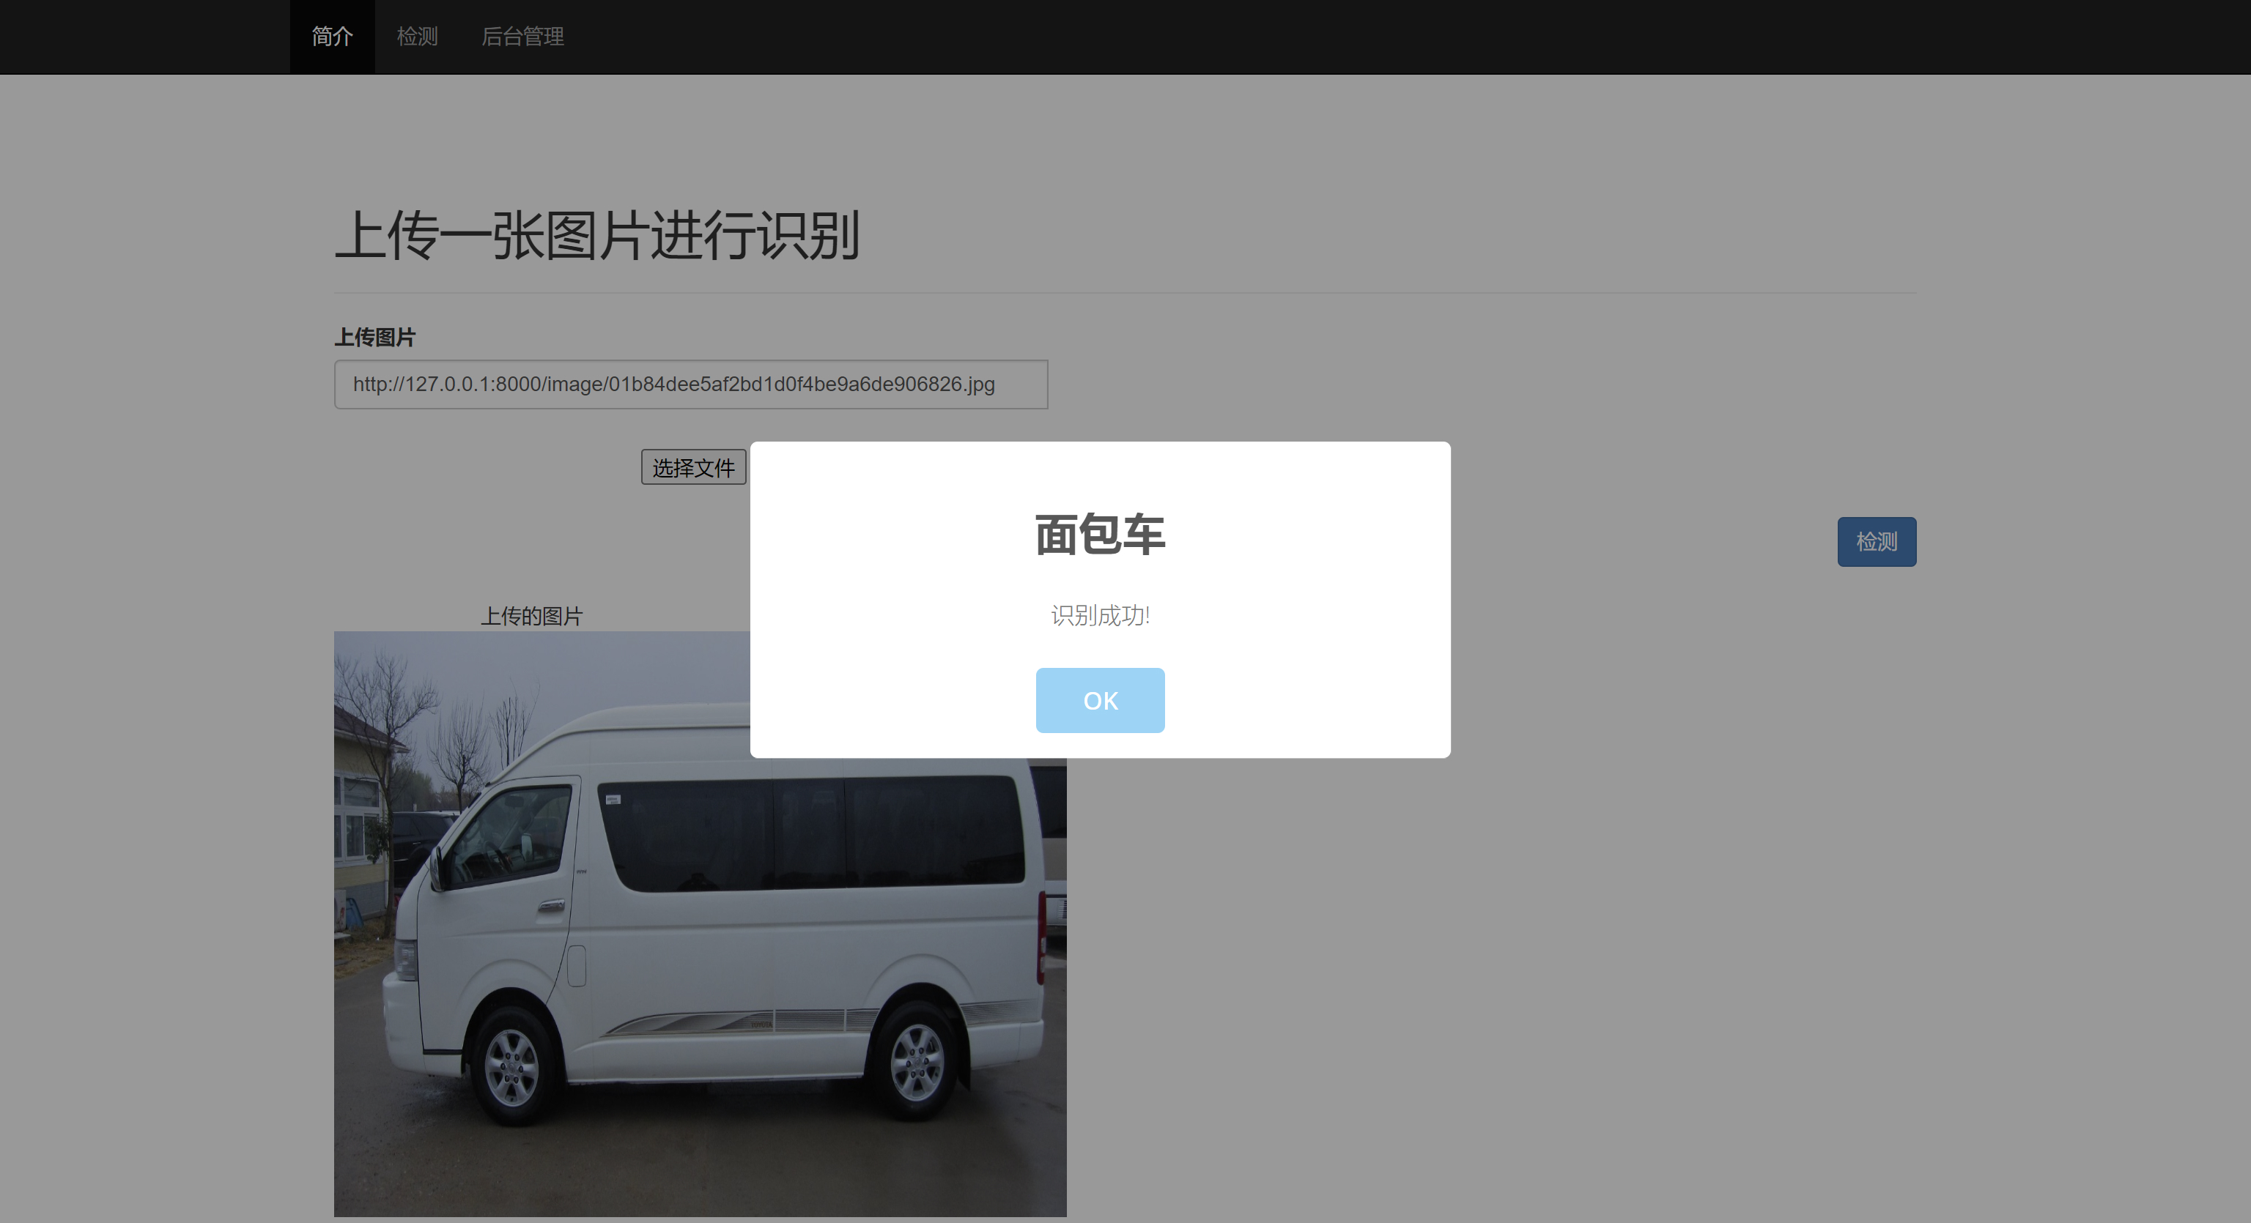This screenshot has height=1223, width=2251.
Task: Open the 后台管理 navigation tab
Action: (522, 37)
